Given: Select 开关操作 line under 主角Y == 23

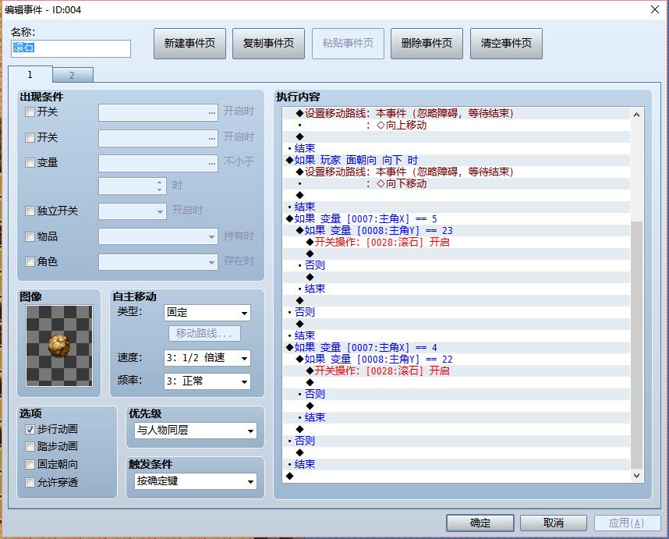Looking at the screenshot, I should pos(456,242).
